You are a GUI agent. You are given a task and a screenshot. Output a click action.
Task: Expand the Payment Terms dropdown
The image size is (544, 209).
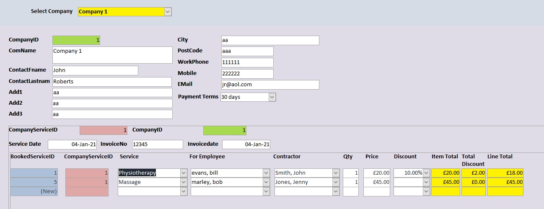click(272, 97)
